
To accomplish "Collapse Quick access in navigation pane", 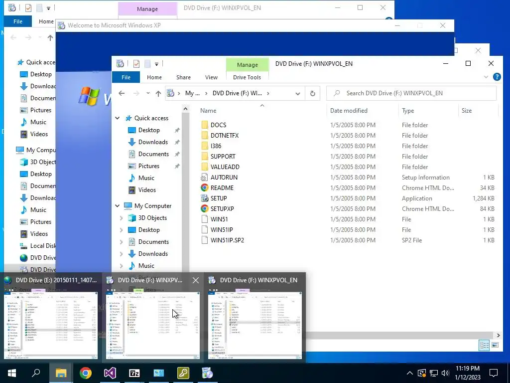I will coord(118,118).
